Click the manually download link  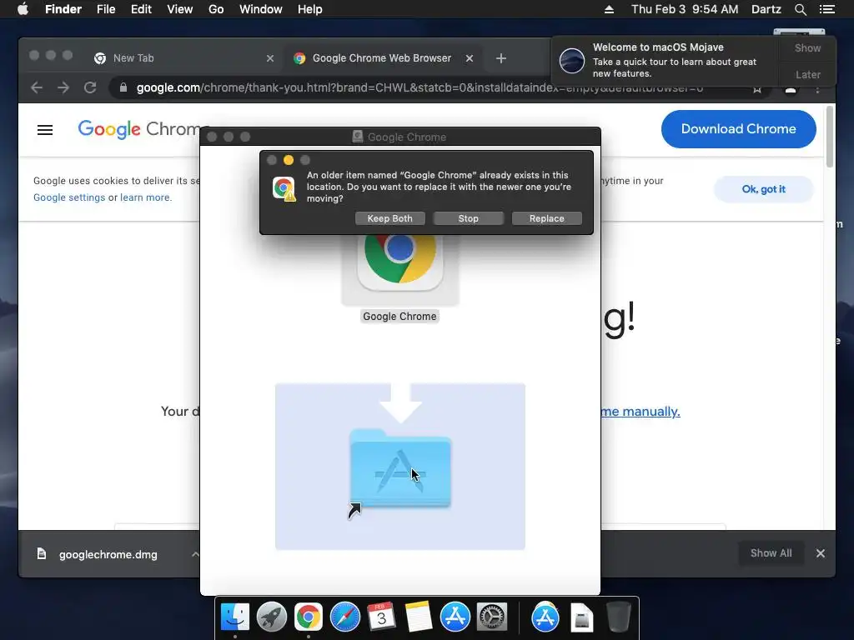(640, 412)
